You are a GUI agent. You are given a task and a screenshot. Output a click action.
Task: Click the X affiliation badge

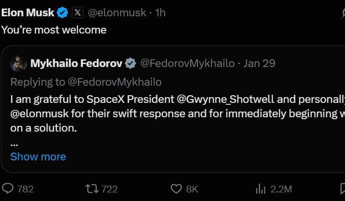(x=78, y=12)
